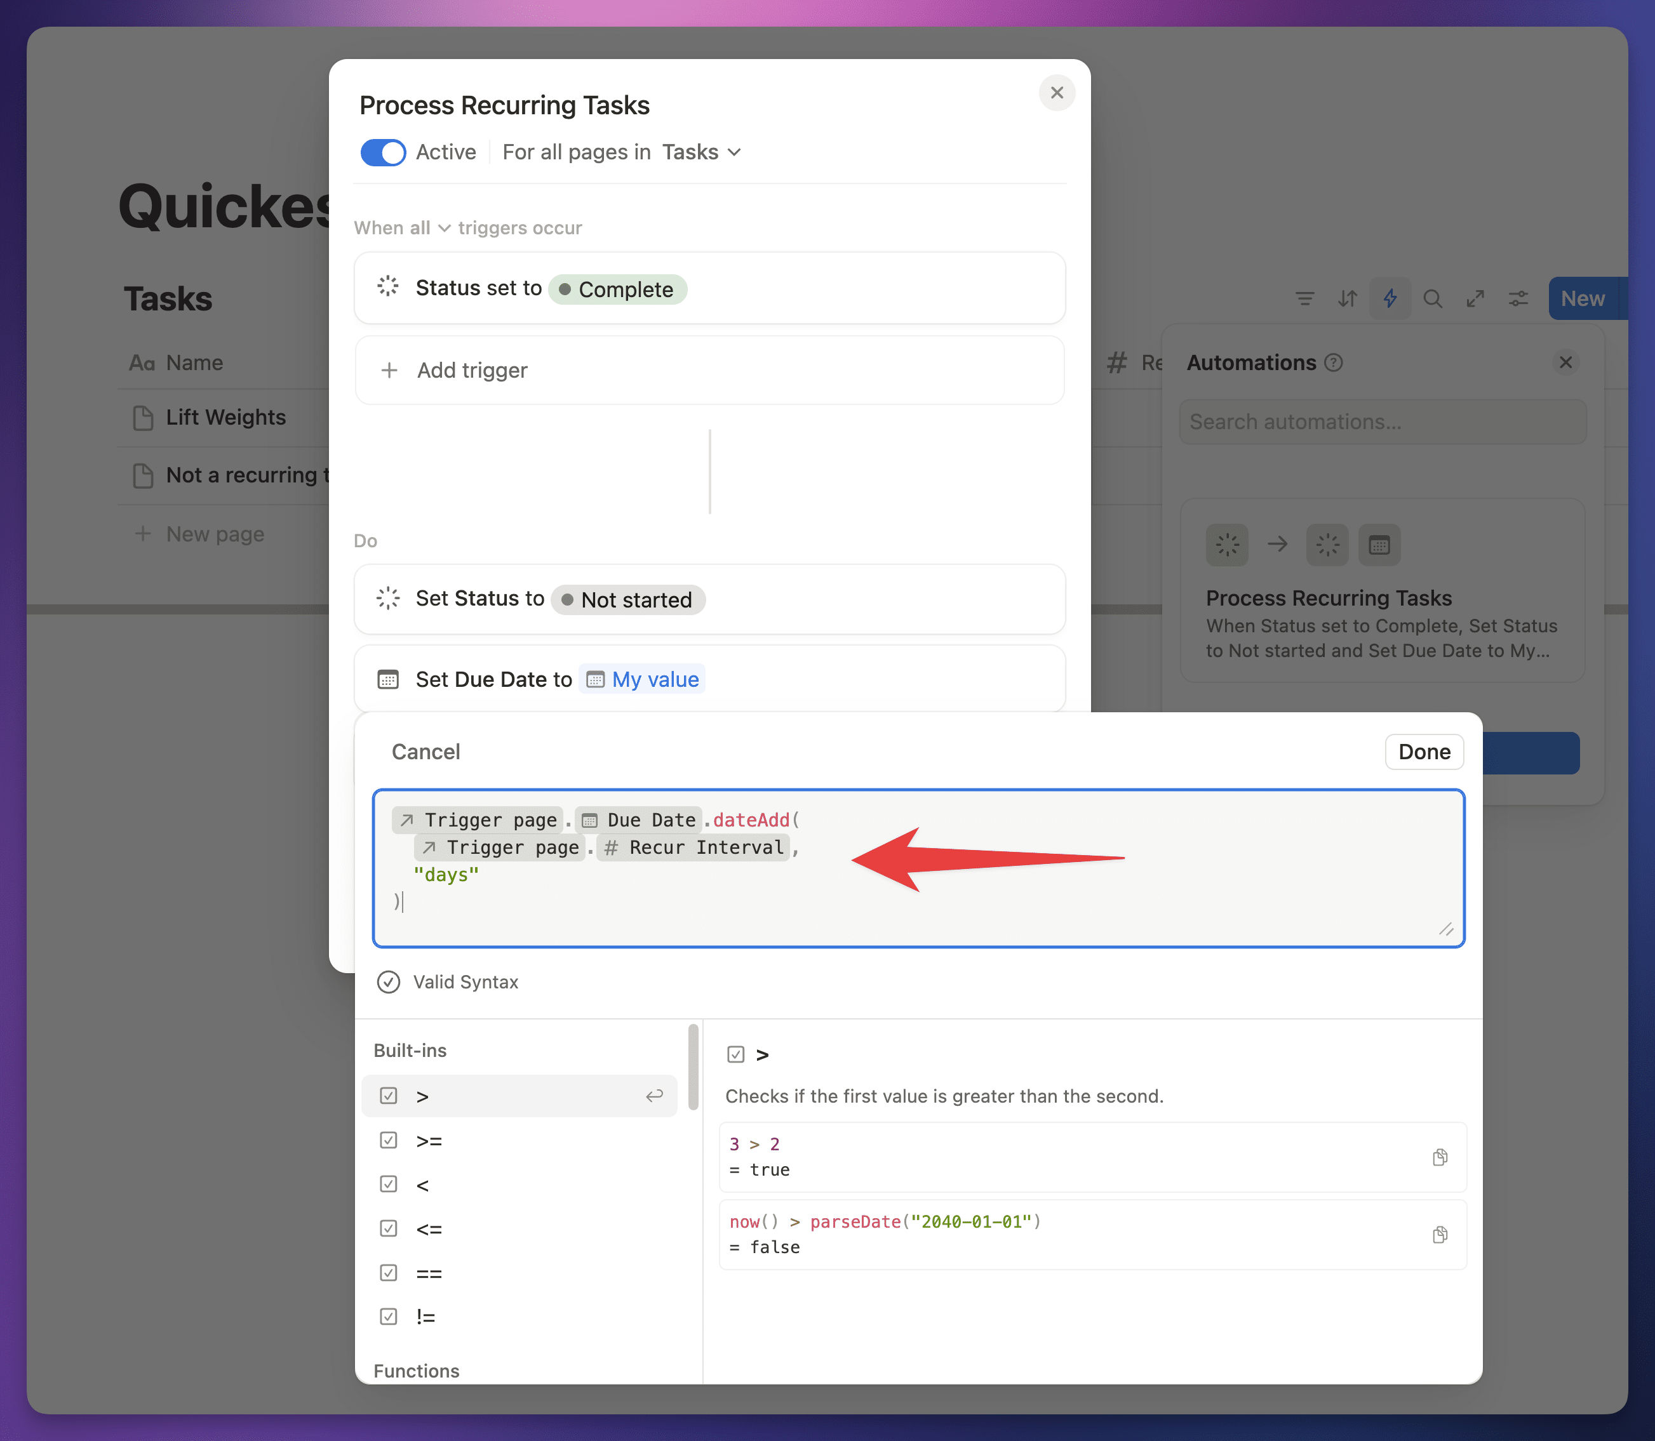Click the dialog title Process Recurring Tasks
Image resolution: width=1655 pixels, height=1441 pixels.
tap(504, 105)
